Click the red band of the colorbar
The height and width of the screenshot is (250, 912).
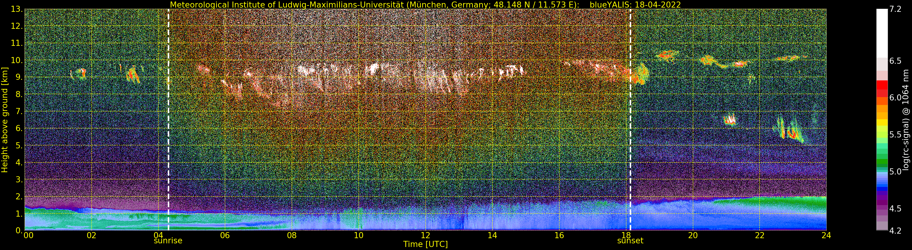coord(882,85)
